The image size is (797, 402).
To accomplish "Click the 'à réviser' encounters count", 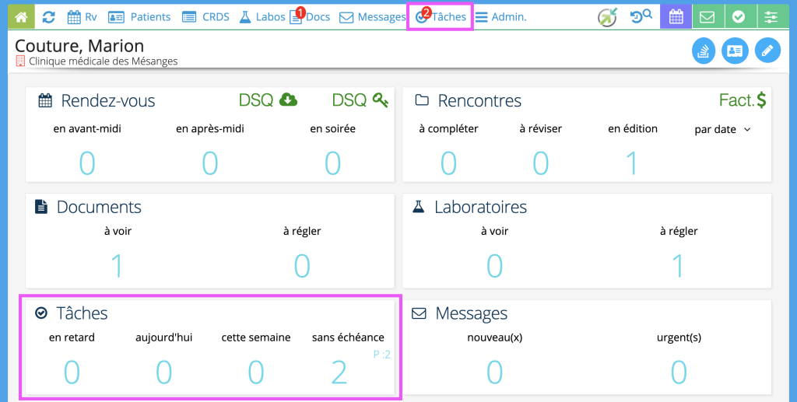I will (540, 163).
